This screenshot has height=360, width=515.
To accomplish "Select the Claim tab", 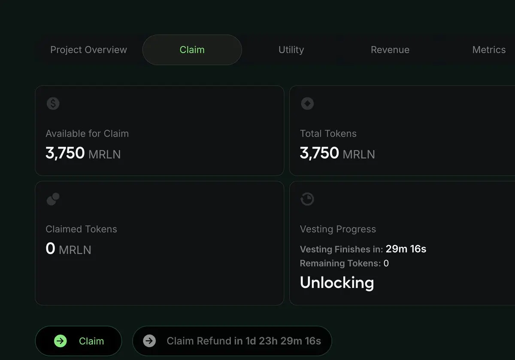I will coord(192,50).
